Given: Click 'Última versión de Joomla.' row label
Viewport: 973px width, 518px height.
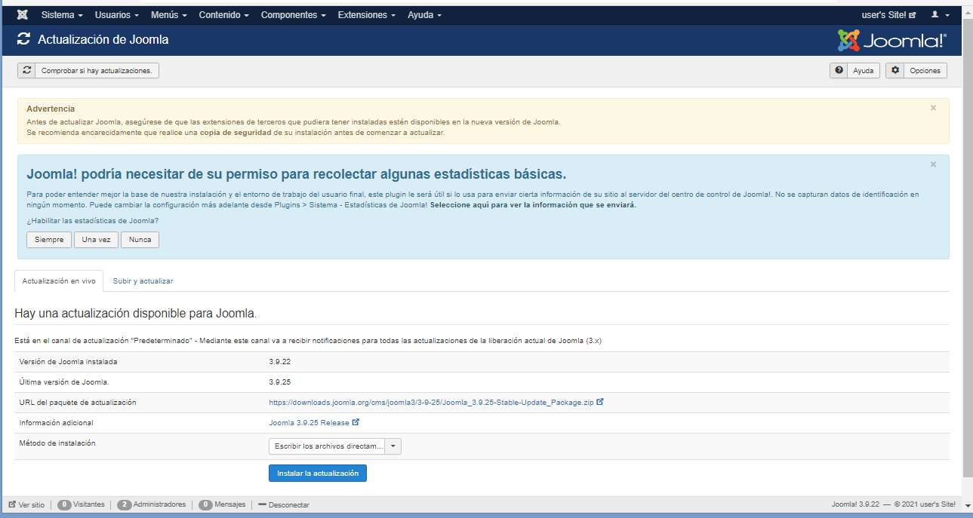Looking at the screenshot, I should point(64,382).
